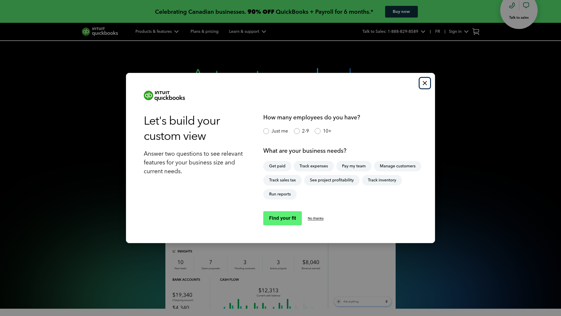Toggle the Track sales tax chip
Image resolution: width=561 pixels, height=316 pixels.
(282, 180)
